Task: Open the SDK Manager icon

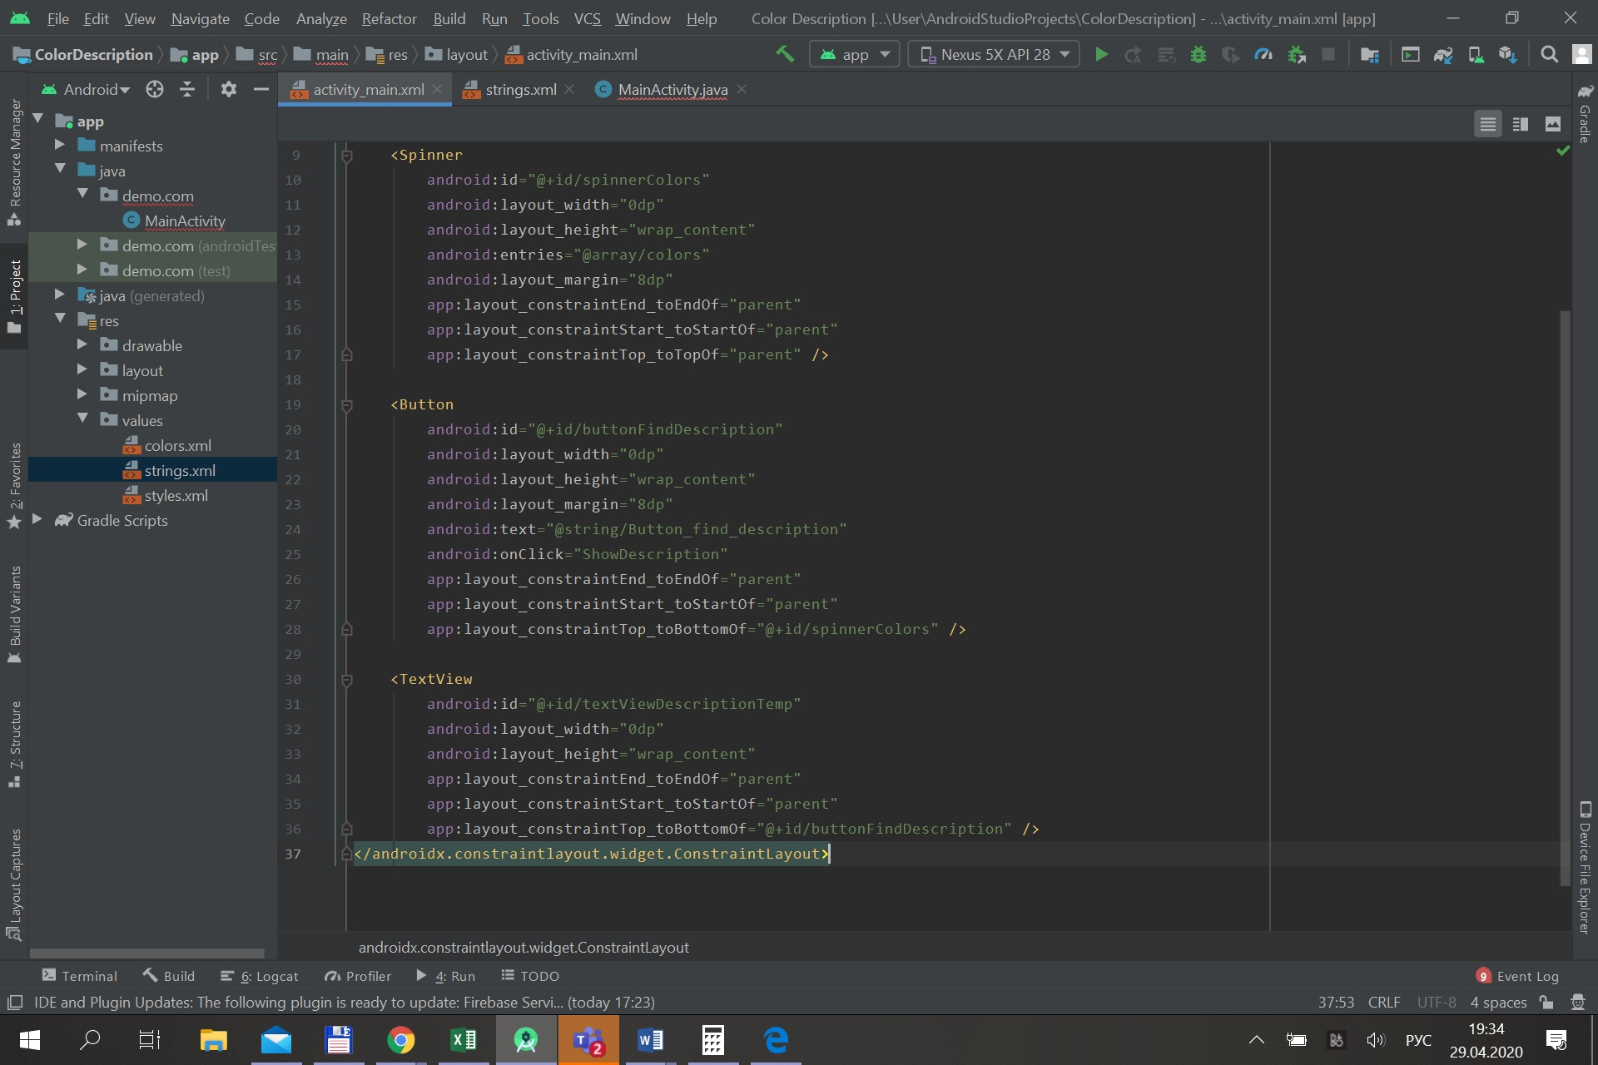Action: click(1507, 54)
